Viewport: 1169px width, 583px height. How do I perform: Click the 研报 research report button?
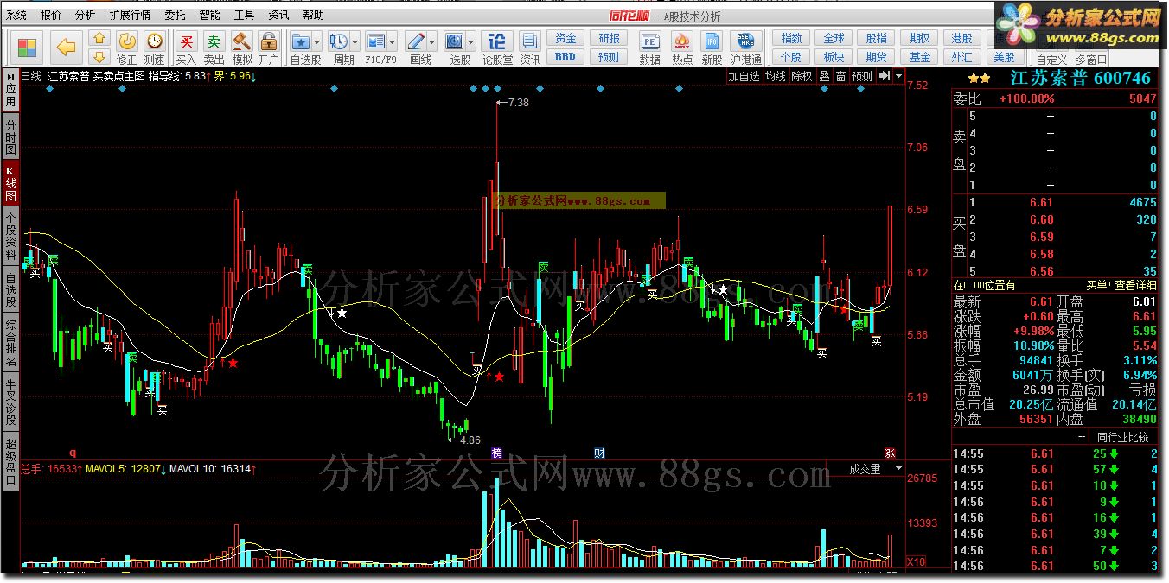click(609, 38)
